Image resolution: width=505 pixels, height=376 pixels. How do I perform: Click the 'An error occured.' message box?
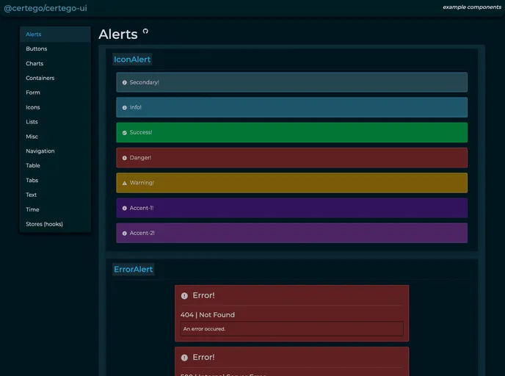tap(292, 329)
